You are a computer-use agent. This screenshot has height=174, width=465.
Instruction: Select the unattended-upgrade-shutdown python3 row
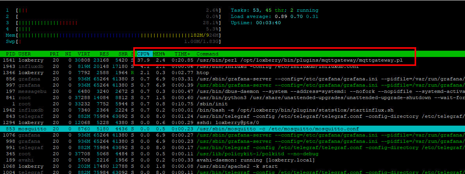tap(232, 98)
